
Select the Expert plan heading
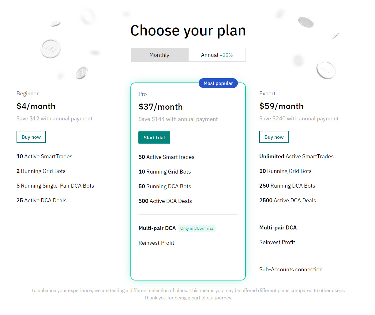267,93
